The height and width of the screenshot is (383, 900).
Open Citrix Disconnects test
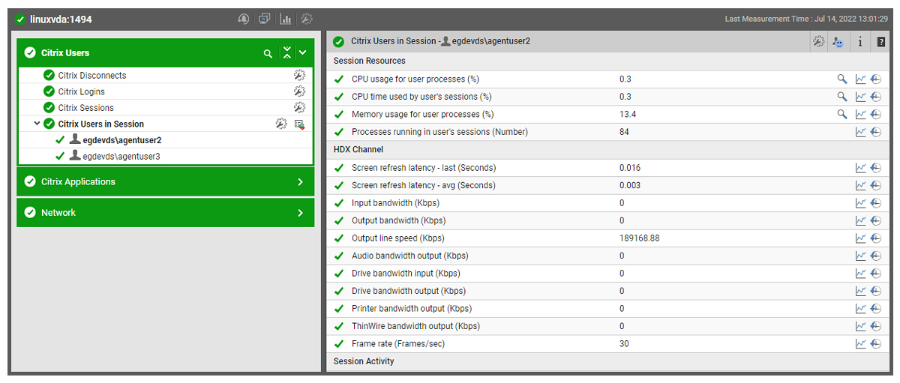pos(92,75)
